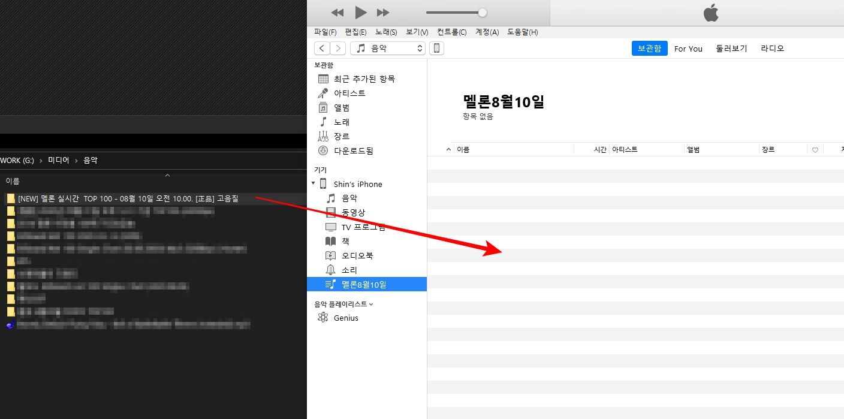Click WORK (G:) in Explorer breadcrumb
Screen dimensions: 844x419
(x=17, y=160)
